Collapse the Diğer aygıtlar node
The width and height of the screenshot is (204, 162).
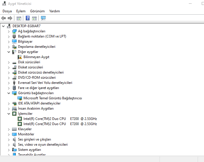(x=9, y=52)
